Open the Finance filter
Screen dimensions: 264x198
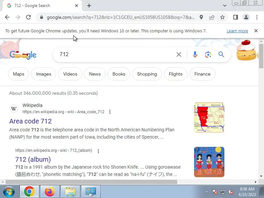click(x=202, y=74)
